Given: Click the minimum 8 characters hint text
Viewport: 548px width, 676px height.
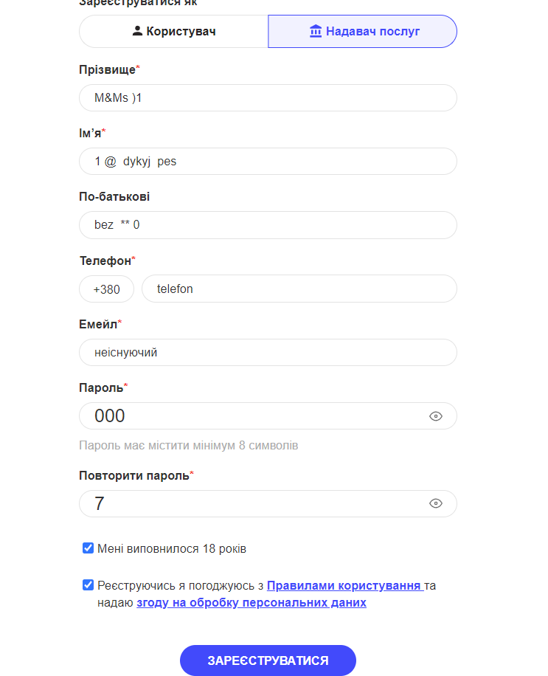Looking at the screenshot, I should pyautogui.click(x=190, y=445).
